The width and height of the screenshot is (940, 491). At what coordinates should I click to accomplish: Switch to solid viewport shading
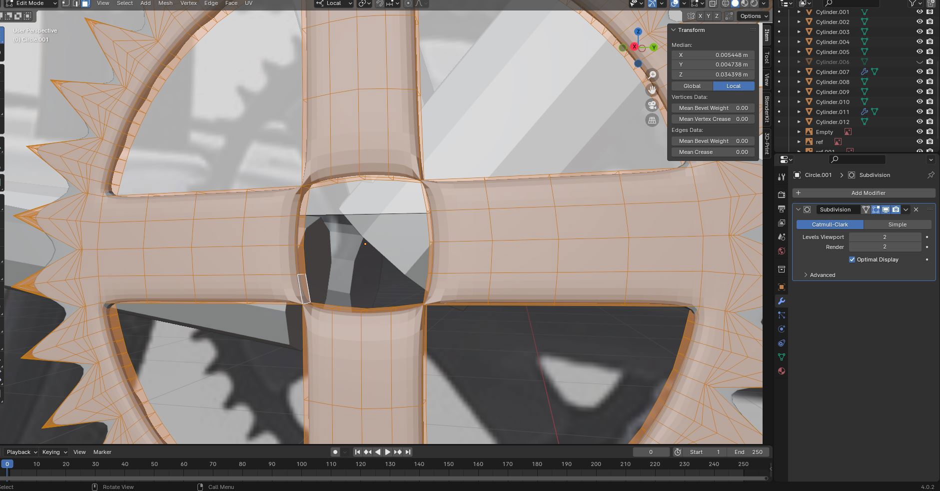point(735,3)
